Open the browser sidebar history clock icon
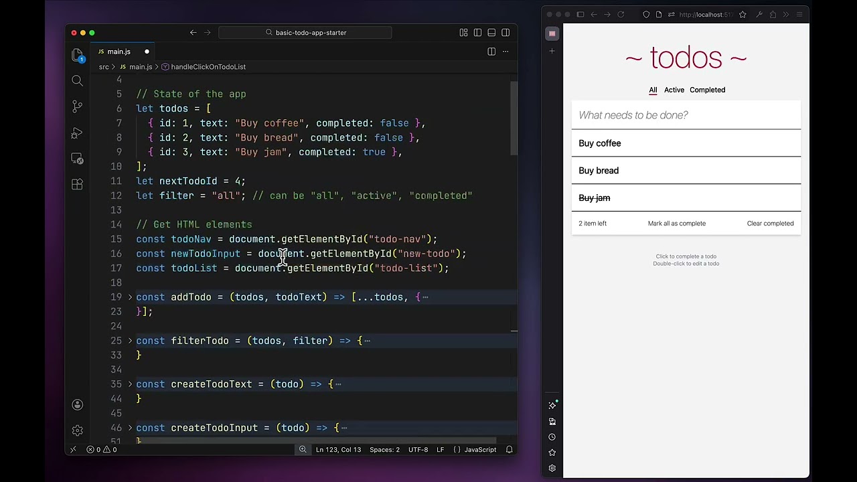This screenshot has height=482, width=857. click(x=552, y=437)
